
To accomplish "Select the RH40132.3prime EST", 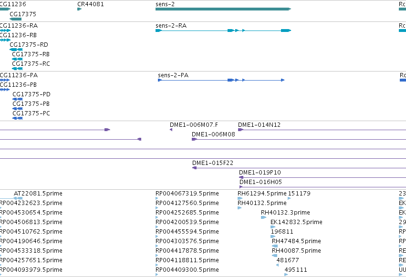I will (285, 213).
